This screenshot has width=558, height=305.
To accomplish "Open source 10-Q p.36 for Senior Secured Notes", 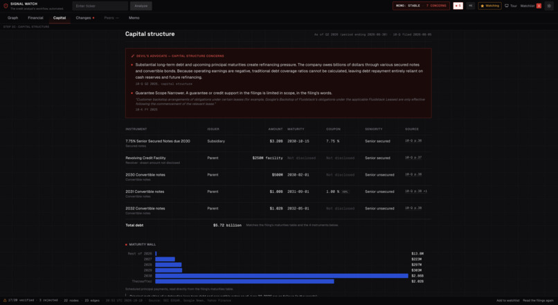I will tap(413, 141).
